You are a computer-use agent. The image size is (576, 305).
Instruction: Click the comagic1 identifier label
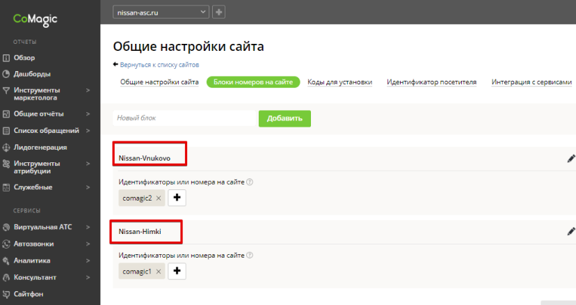click(136, 271)
